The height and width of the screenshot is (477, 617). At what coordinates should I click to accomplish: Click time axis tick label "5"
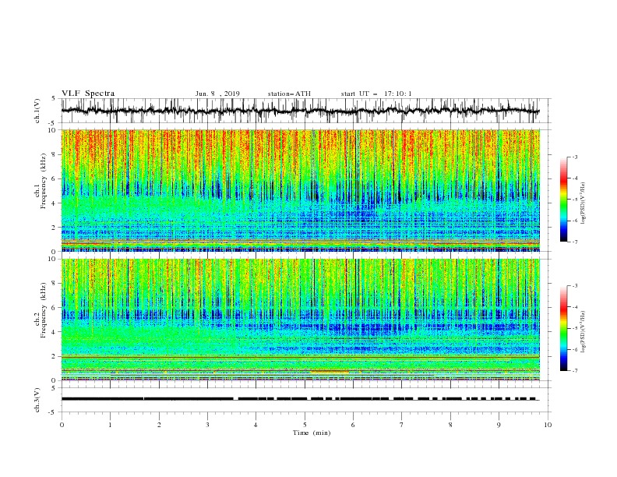[x=305, y=425]
